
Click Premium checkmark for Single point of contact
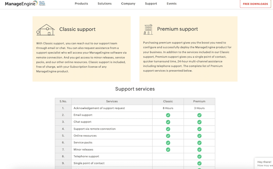pyautogui.click(x=199, y=164)
